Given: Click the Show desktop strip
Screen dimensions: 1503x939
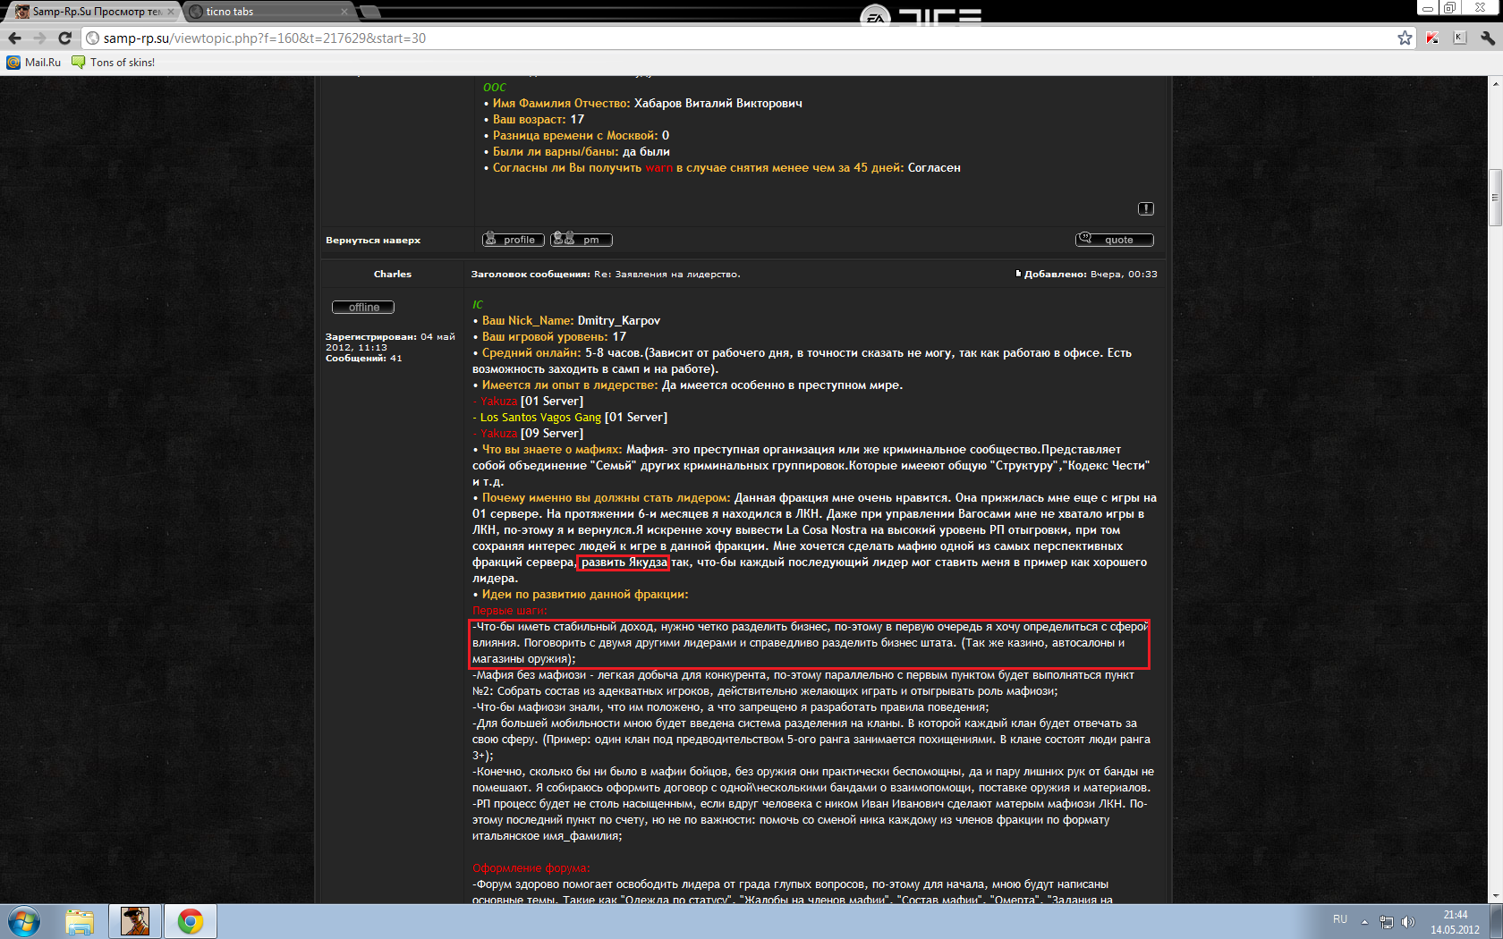Looking at the screenshot, I should (1496, 921).
